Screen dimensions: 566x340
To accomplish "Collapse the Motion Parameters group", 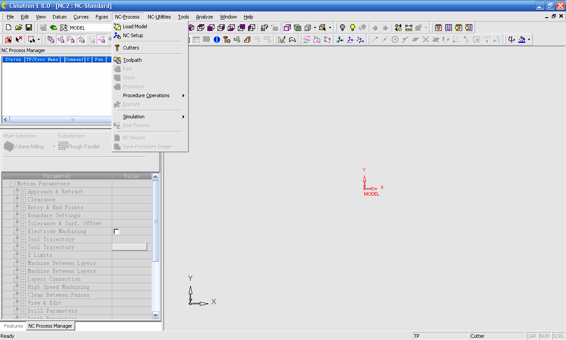I will point(13,184).
